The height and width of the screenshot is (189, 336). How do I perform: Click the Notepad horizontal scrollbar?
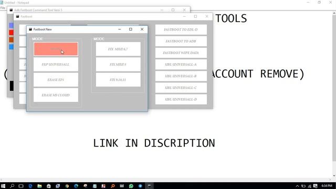(166, 180)
